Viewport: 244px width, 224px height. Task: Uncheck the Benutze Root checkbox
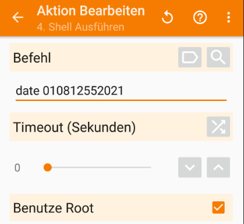pyautogui.click(x=218, y=207)
